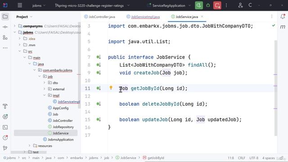Viewport: 288px width, 162px height.
Task: Open the Maven tool window
Action: 283,27
